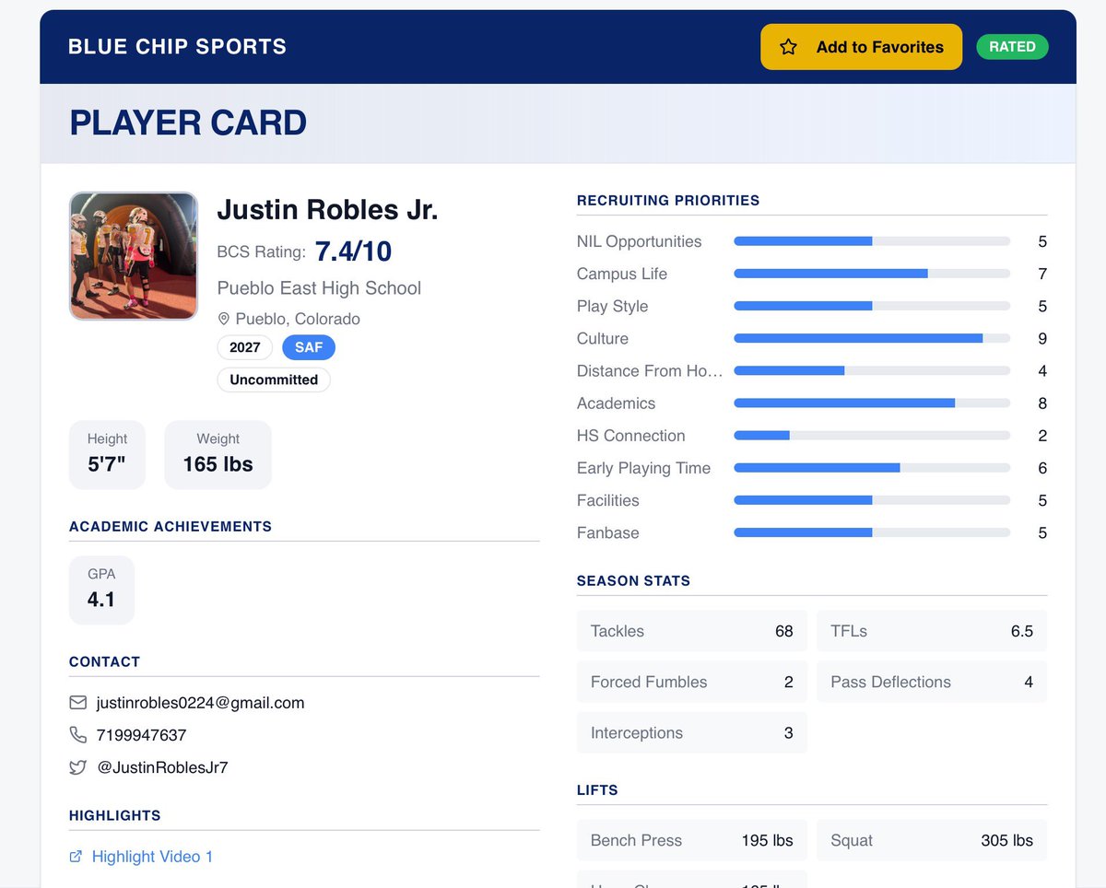Click the 2027 class year tag
Screen dimensions: 1106x888
245,347
